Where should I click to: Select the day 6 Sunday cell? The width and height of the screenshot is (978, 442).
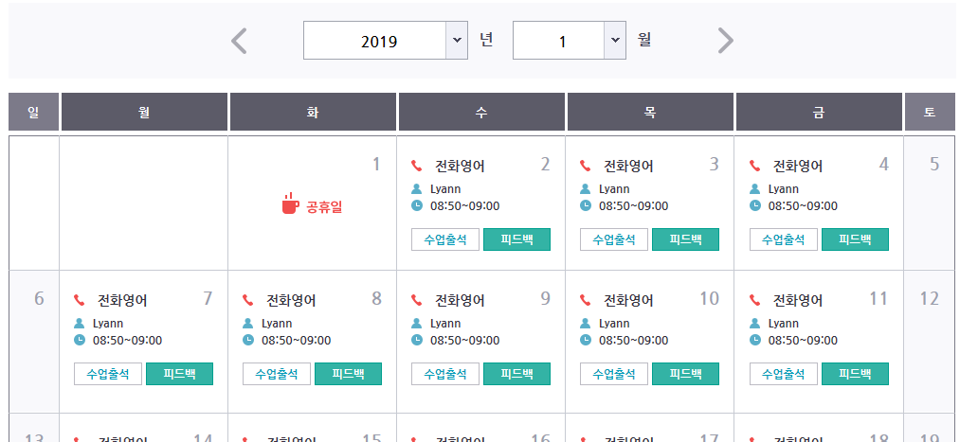35,341
